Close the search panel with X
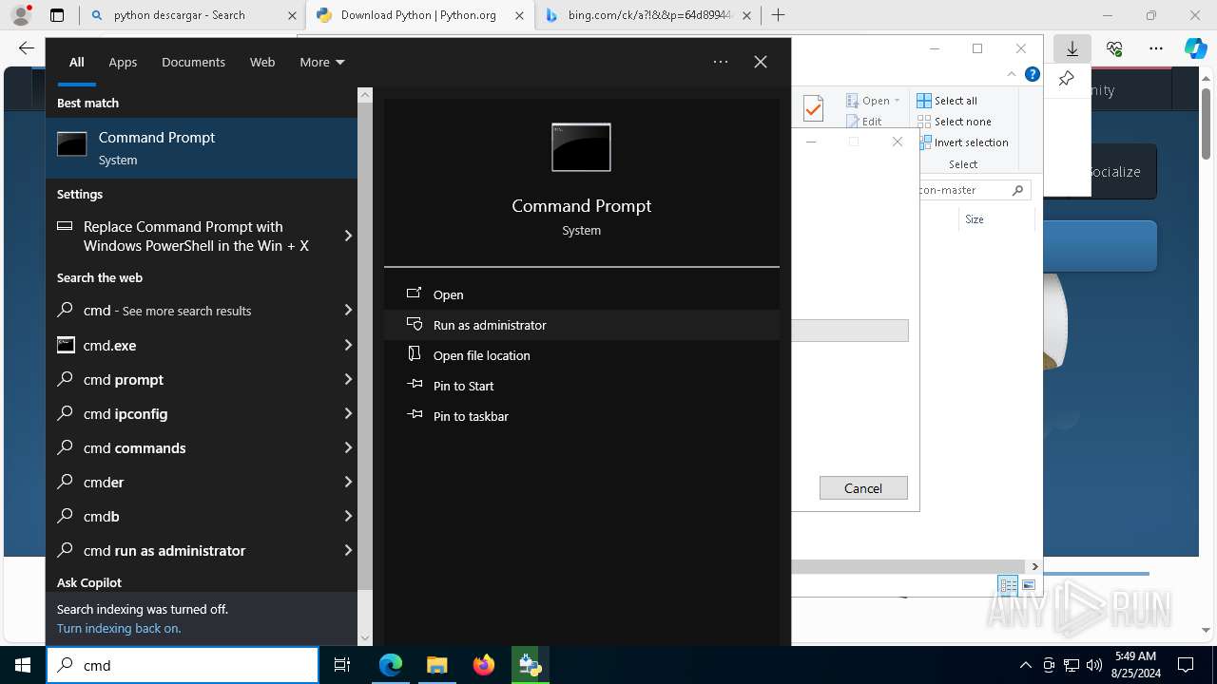Image resolution: width=1217 pixels, height=684 pixels. click(x=761, y=62)
